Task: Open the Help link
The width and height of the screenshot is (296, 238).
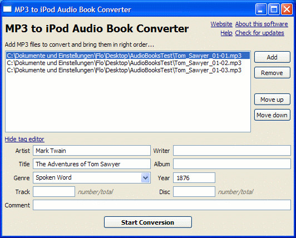Action: 226,33
